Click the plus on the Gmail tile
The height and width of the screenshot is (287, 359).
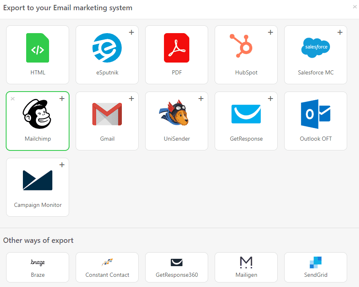point(131,98)
